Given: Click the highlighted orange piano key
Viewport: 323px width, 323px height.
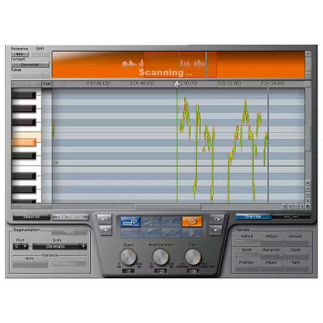Looking at the screenshot, I should [x=23, y=143].
